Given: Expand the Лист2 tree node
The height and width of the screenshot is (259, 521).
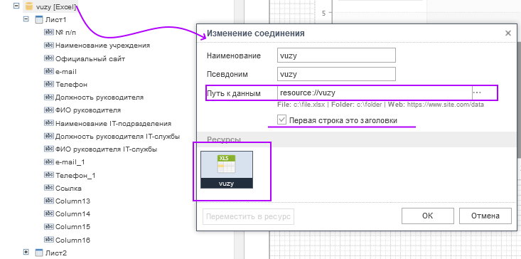Looking at the screenshot, I should click(26, 253).
